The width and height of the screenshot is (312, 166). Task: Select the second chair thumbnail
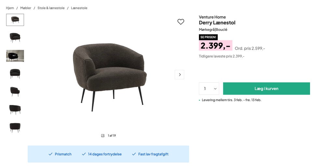[15, 38]
